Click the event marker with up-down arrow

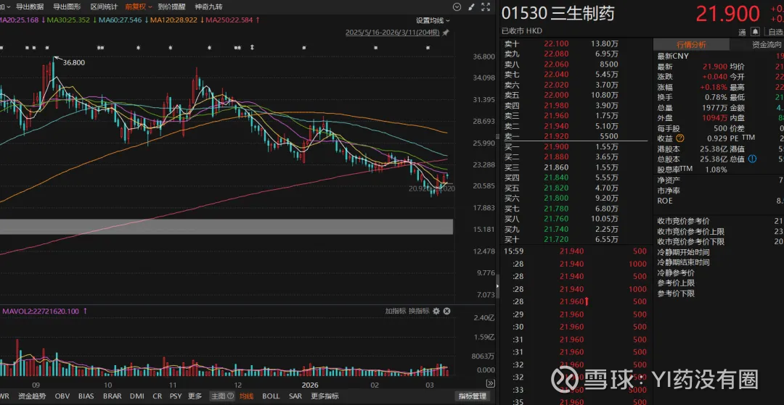252,48
